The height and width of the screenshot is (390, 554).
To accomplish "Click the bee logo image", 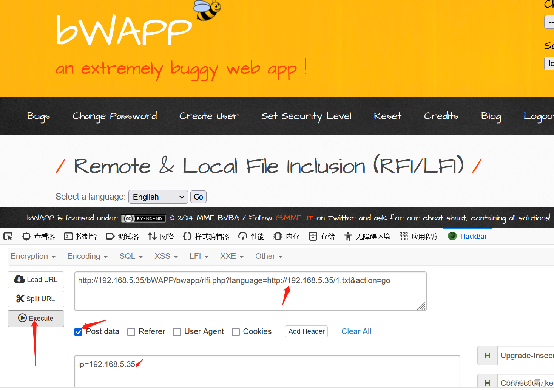I will point(207,10).
